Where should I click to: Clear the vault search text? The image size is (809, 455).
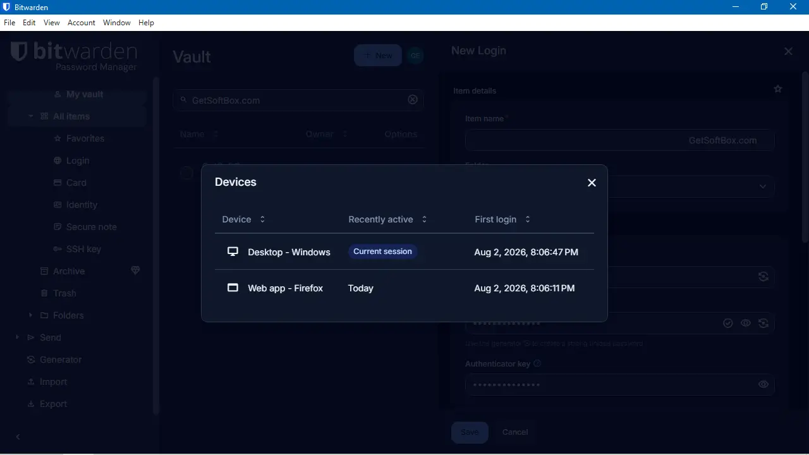(x=413, y=100)
